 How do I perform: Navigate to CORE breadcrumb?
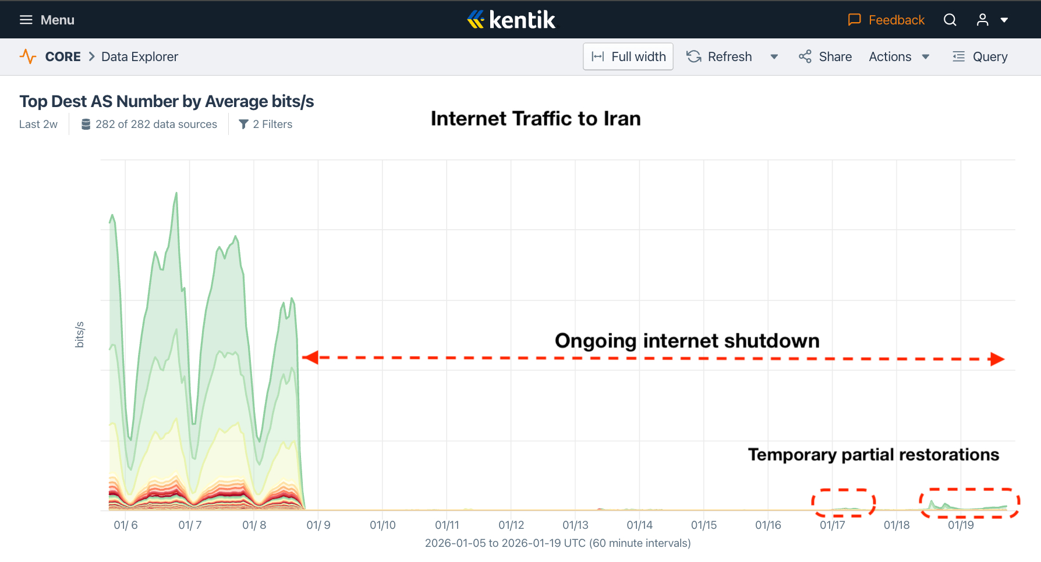coord(63,56)
